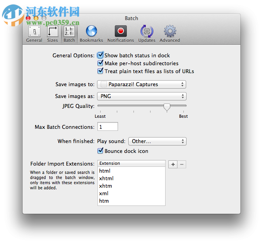Viewport: 263px width, 245px height.
Task: Select the html extension row
Action: [131, 171]
